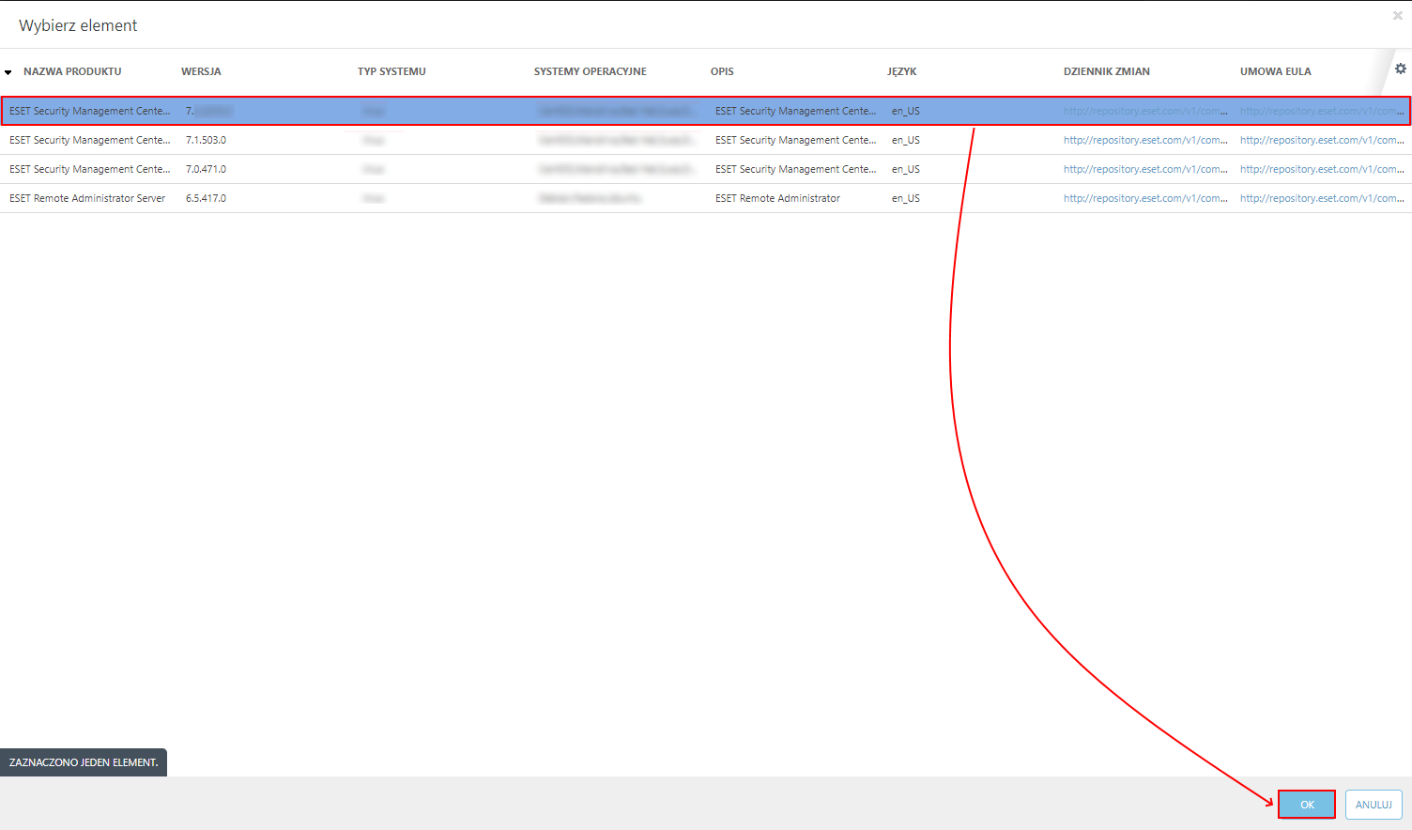Screen dimensions: 1412x830
Task: Select ESET Remote Administrator Server row
Action: (x=87, y=198)
